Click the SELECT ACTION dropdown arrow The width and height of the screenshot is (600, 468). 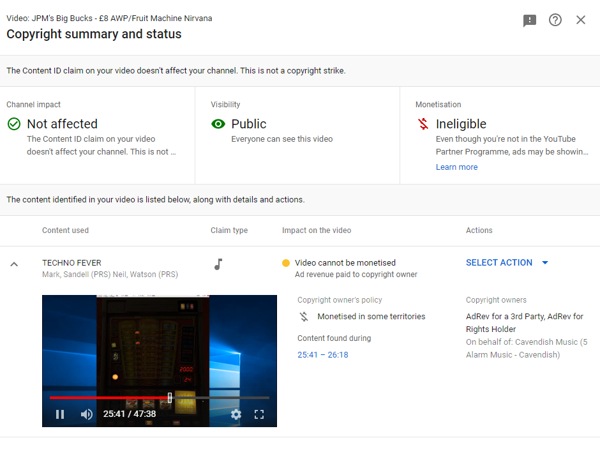(545, 262)
